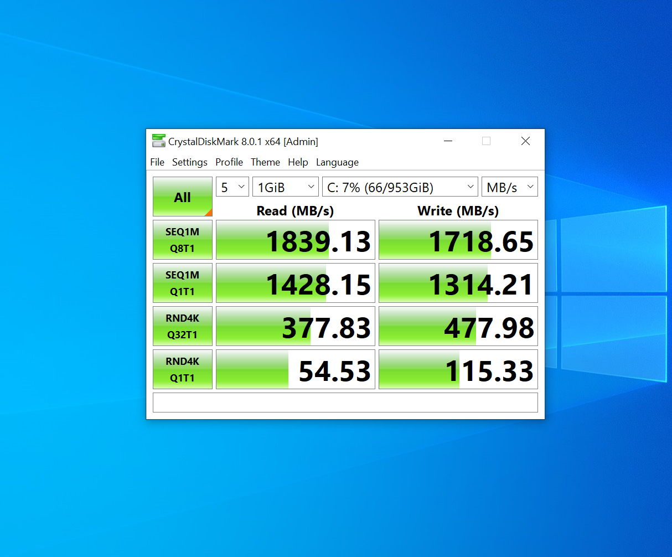Expand the MB/s unit dropdown
672x557 pixels.
click(510, 187)
